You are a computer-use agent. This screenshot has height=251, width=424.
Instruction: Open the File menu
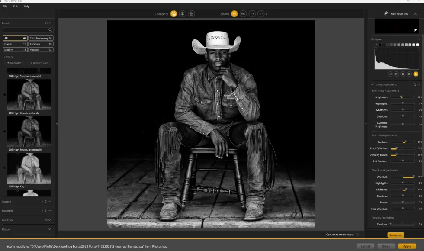(5, 6)
